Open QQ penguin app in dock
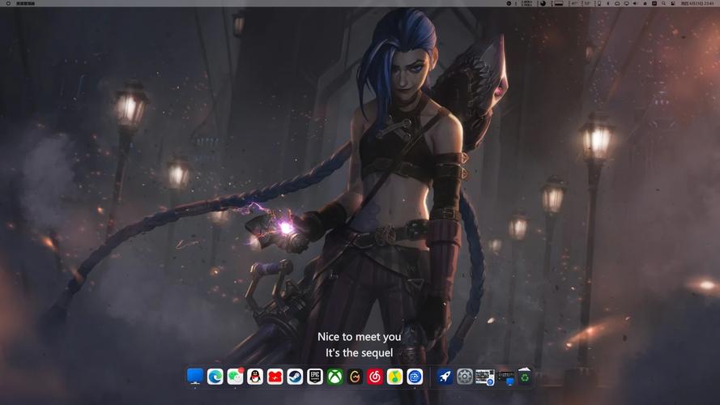Screen dimensions: 720x405 pyautogui.click(x=255, y=377)
